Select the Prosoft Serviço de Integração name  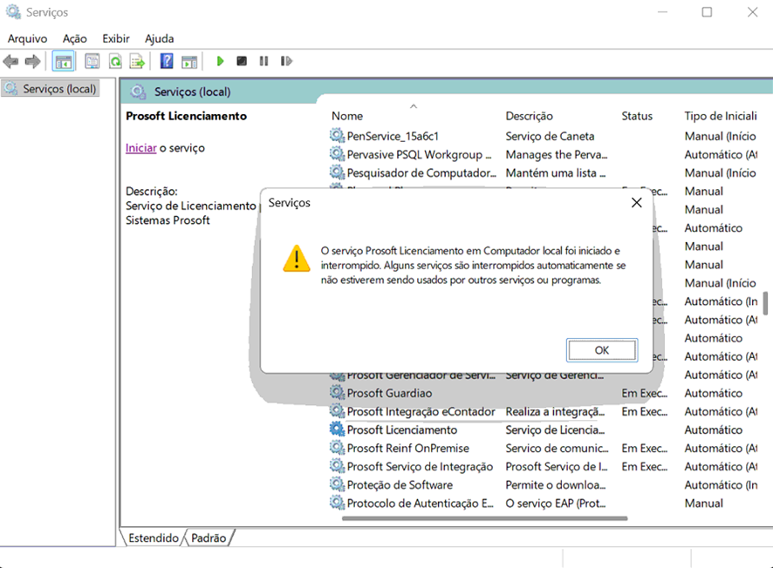pos(420,466)
